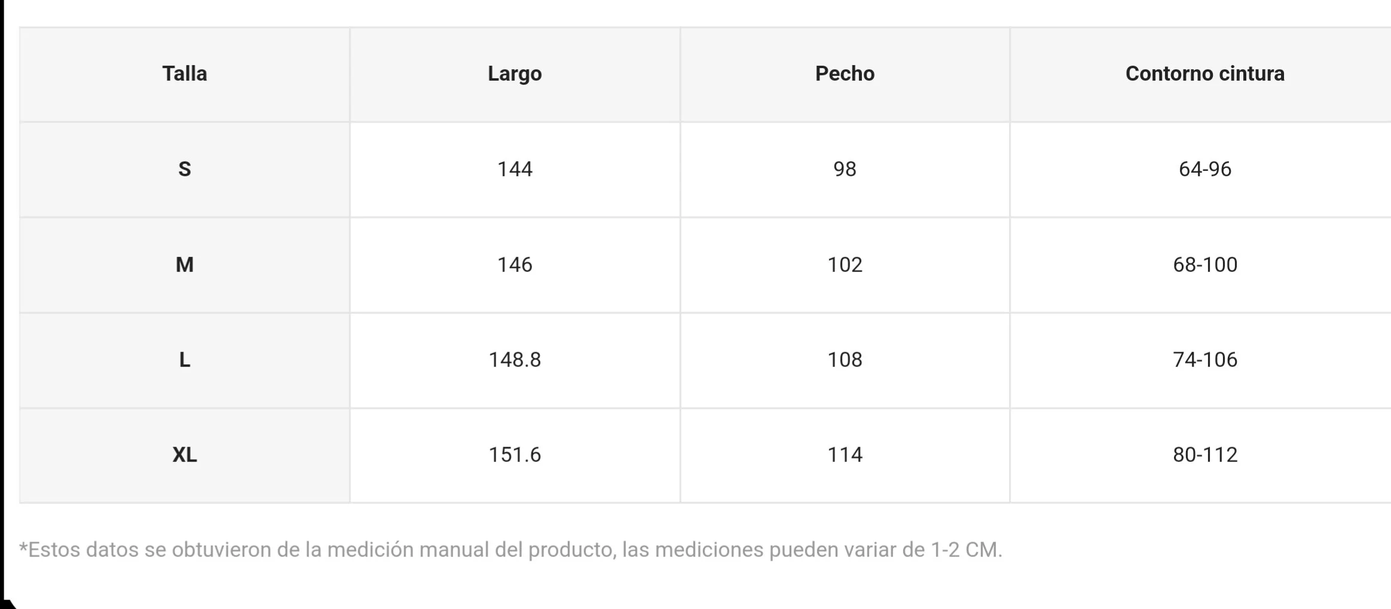Click the Pecho value 102
1391x609 pixels.
(845, 264)
